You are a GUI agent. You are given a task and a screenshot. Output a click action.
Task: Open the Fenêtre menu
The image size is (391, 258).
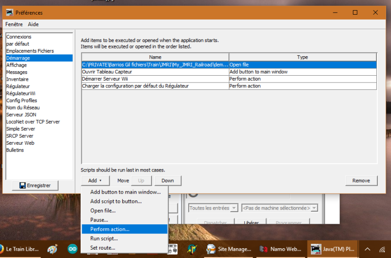[14, 24]
